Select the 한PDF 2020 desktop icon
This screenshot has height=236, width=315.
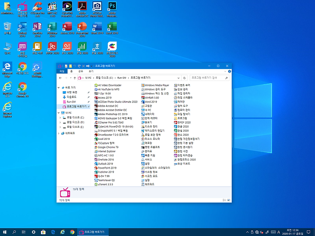point(52,48)
